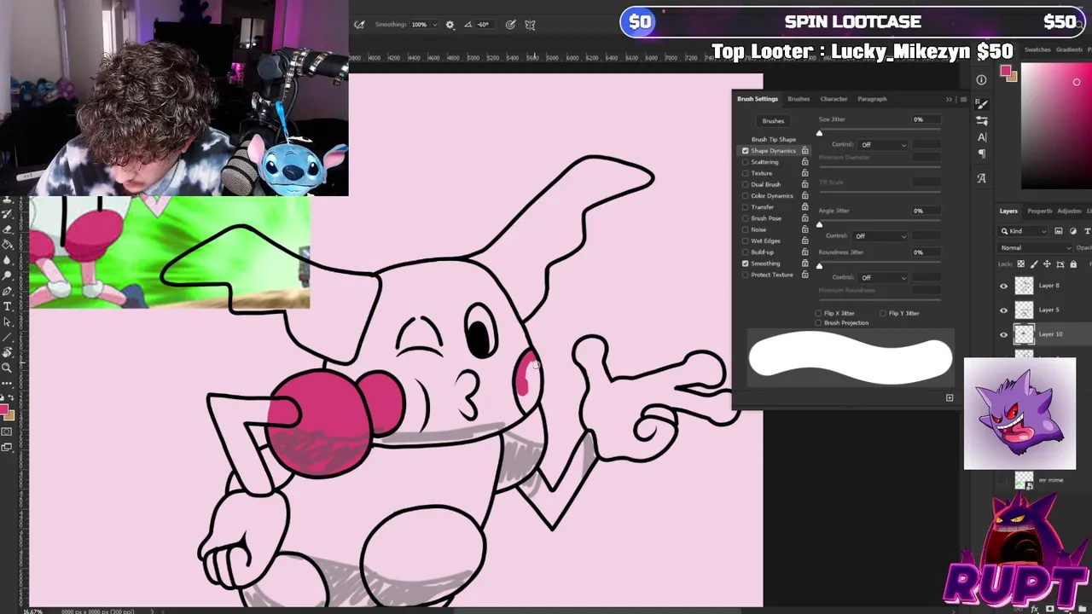Click inside the color picker field
1092x614 pixels.
1056,126
